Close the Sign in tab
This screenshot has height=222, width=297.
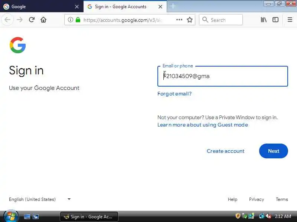tap(160, 7)
